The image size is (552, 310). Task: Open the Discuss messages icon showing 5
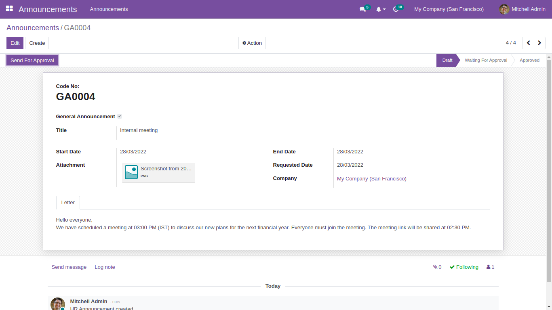(x=362, y=9)
